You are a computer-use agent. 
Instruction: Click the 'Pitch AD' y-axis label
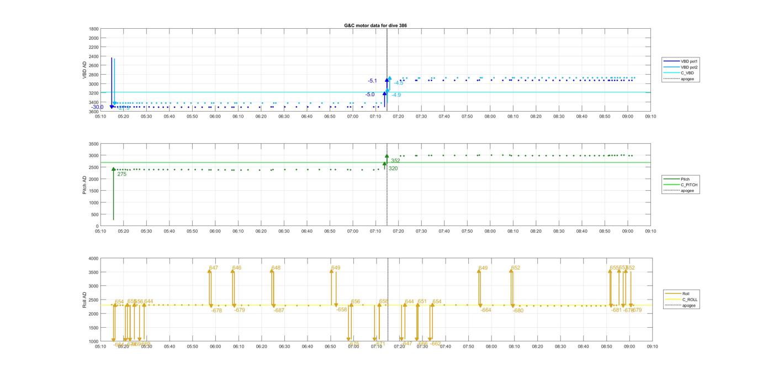coord(84,185)
